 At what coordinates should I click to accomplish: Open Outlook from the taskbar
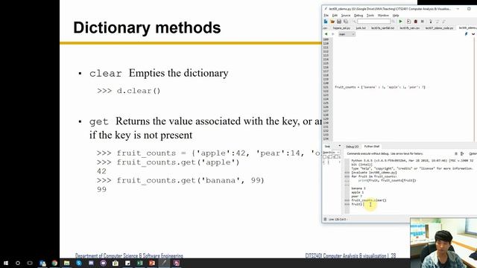pyautogui.click(x=42, y=263)
